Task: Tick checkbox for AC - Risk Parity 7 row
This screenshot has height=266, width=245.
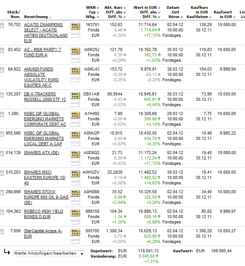Action: pos(2,50)
